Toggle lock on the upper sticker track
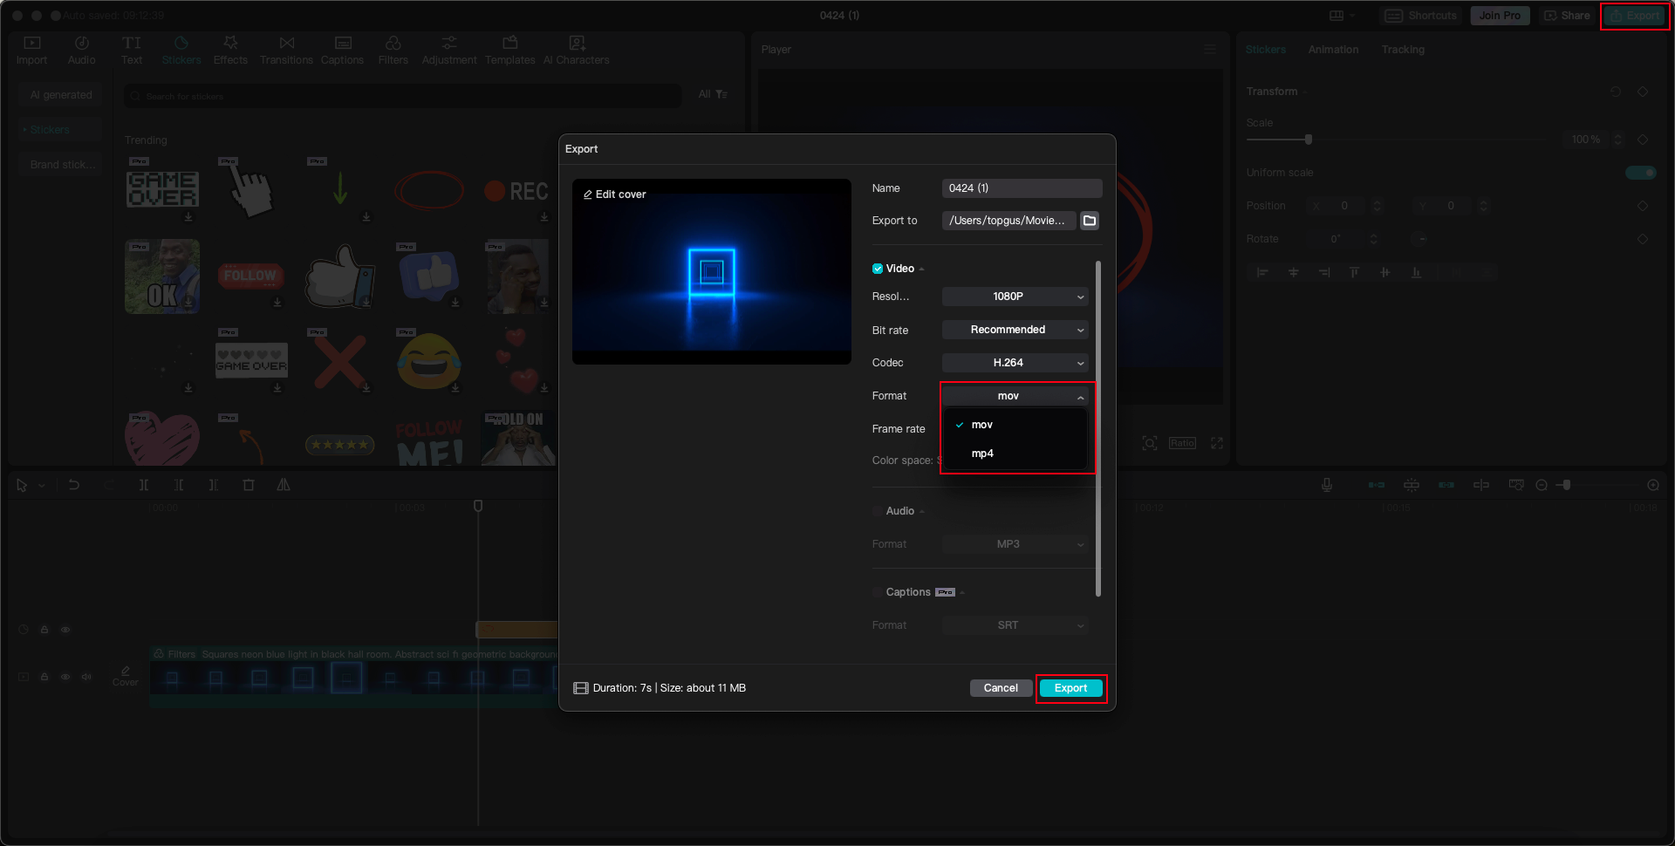The image size is (1675, 846). pyautogui.click(x=44, y=630)
